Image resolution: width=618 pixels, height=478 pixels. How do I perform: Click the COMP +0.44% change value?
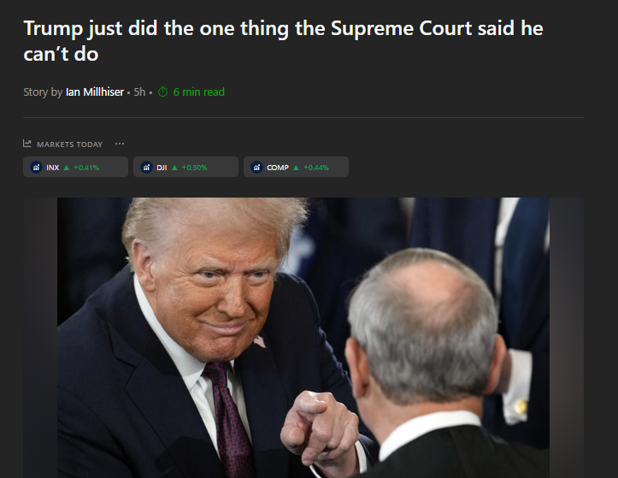[x=316, y=168]
